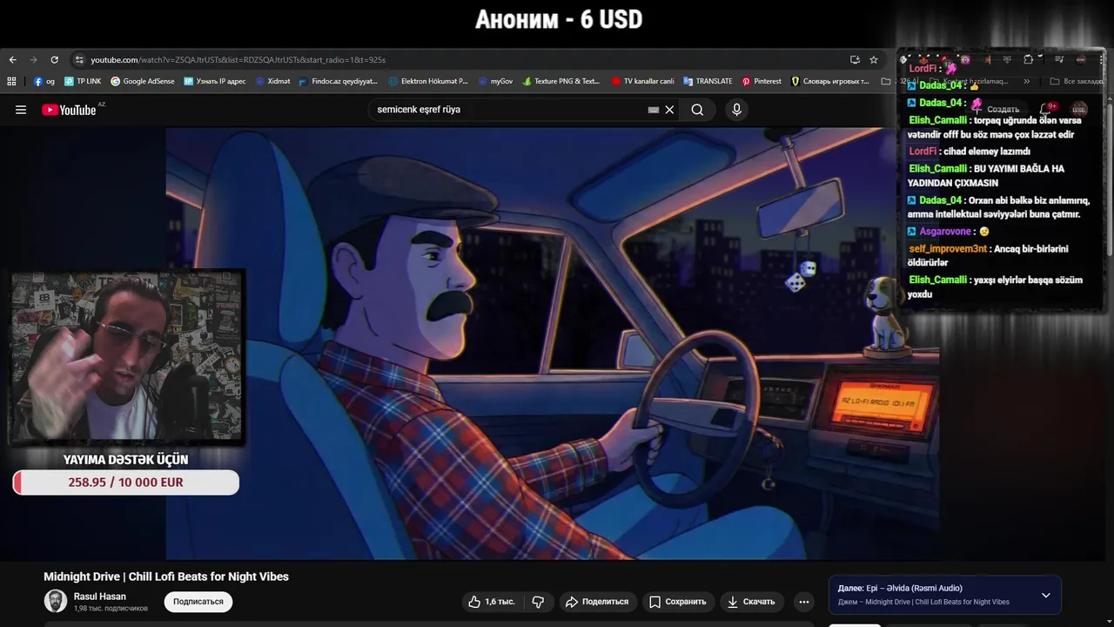Open the Findoc.az bookmark
The image size is (1114, 627).
coord(339,81)
